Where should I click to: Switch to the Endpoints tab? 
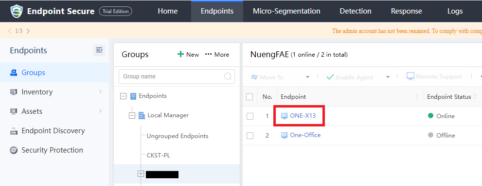click(x=217, y=11)
